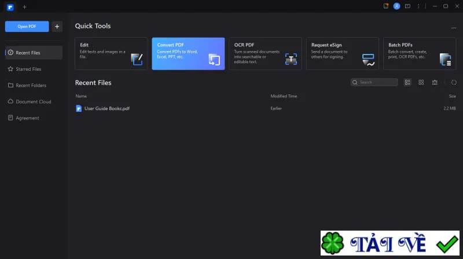Viewport: 463px width, 259px height.
Task: Maximize the application window
Action: click(x=446, y=6)
